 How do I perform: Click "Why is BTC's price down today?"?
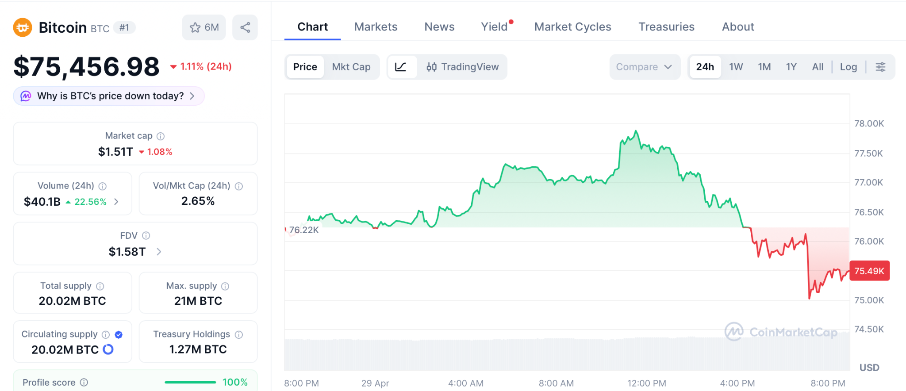[x=110, y=96]
